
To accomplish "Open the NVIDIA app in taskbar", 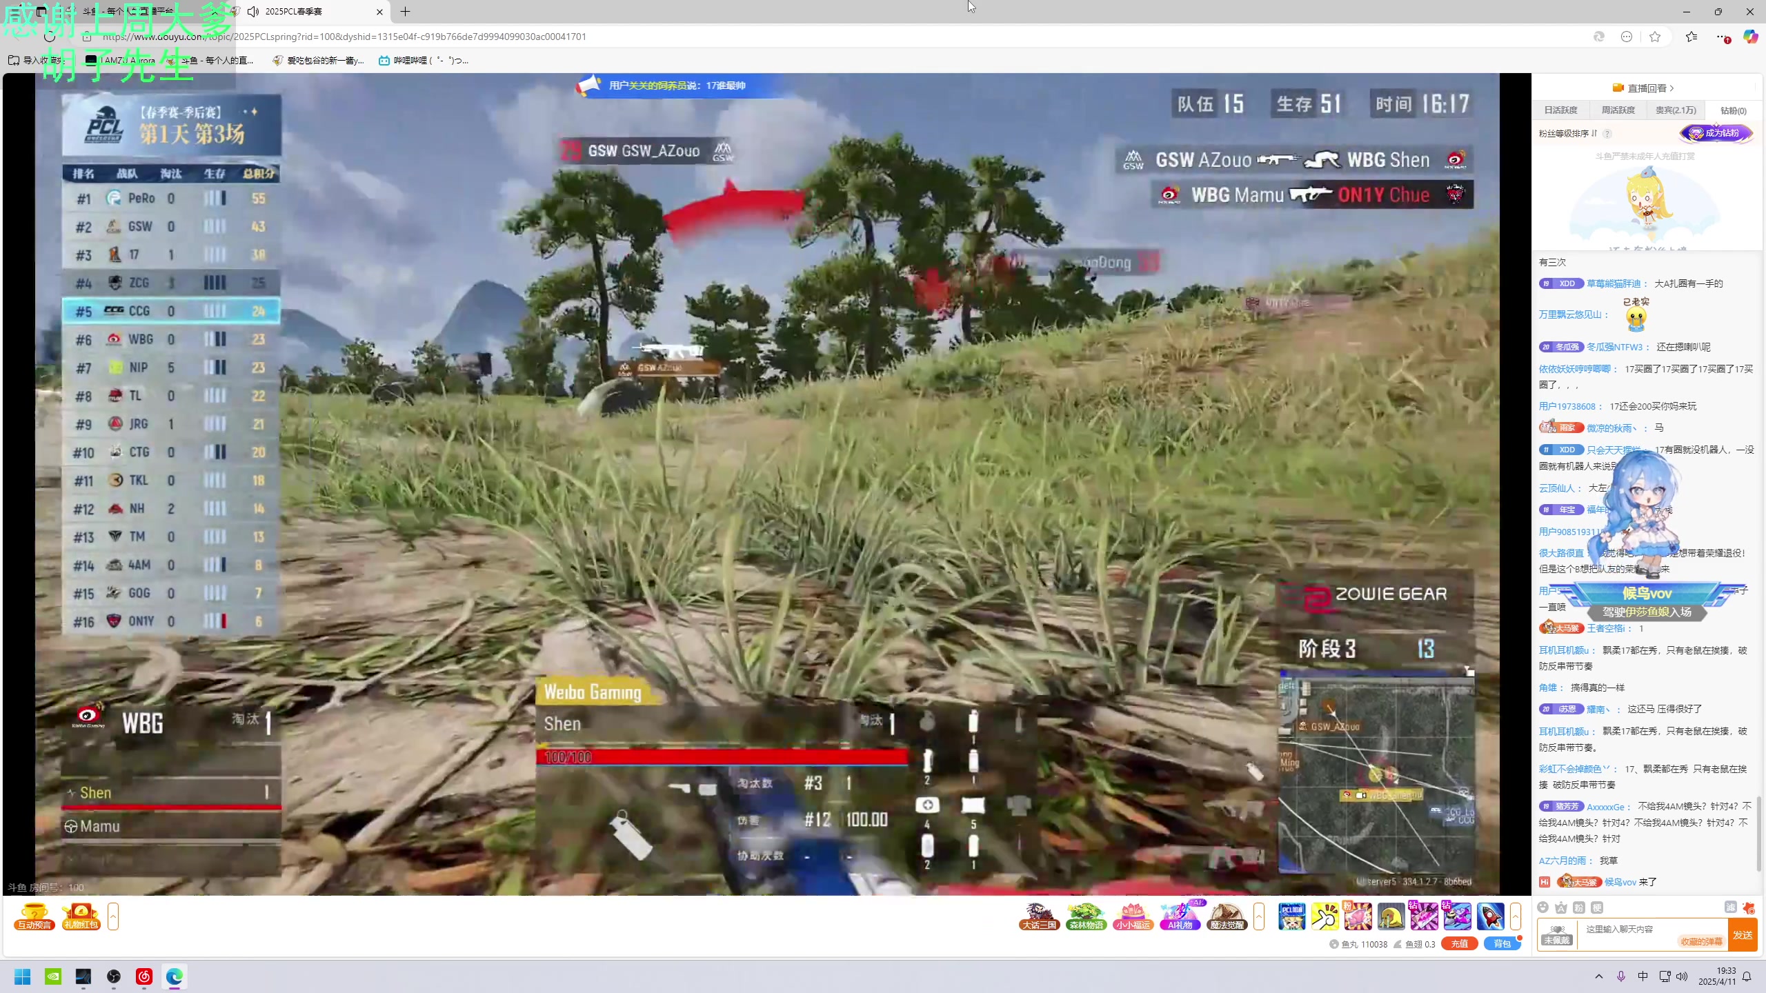I will (53, 976).
